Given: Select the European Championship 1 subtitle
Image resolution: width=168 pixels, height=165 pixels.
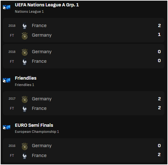Looking at the screenshot, I should (x=37, y=132).
